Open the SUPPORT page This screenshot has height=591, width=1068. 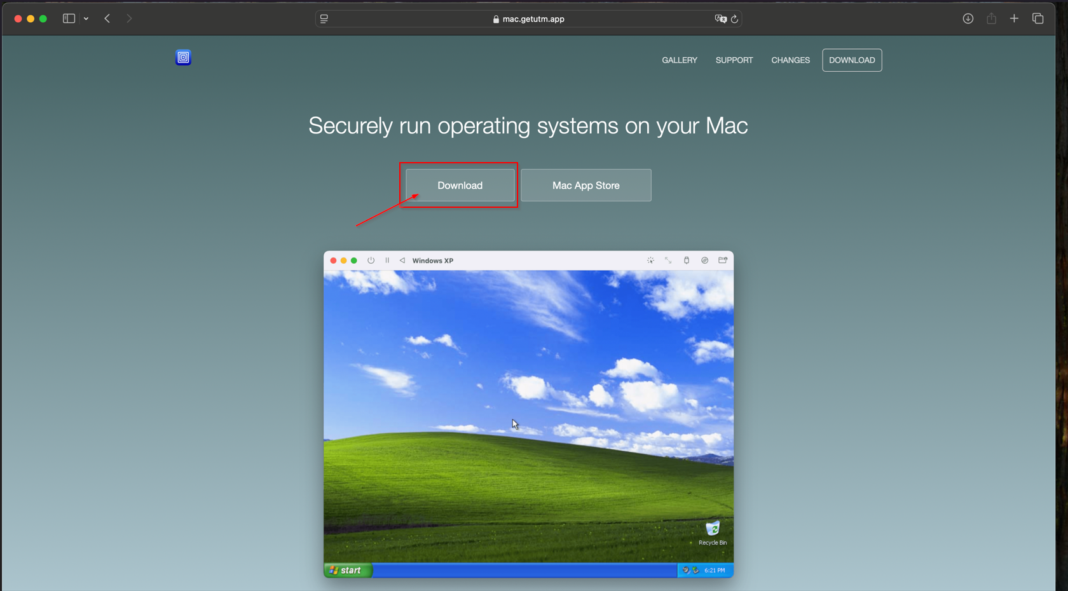coord(734,60)
